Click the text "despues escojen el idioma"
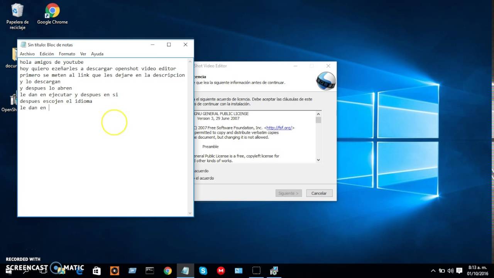 (56, 101)
